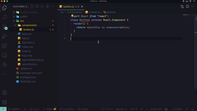
Task: Start Live Share from status bar
Action: (x=67, y=109)
